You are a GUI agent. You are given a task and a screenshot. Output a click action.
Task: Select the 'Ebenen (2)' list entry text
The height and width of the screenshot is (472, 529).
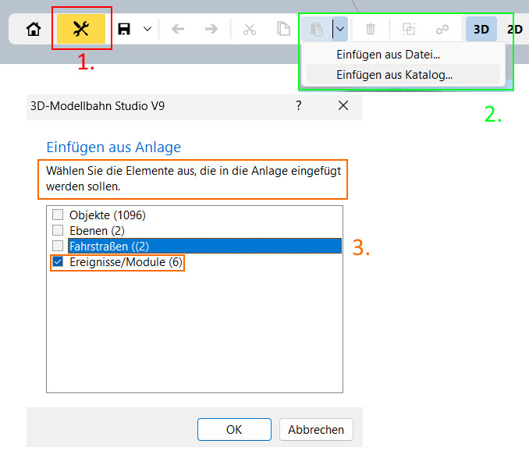98,231
